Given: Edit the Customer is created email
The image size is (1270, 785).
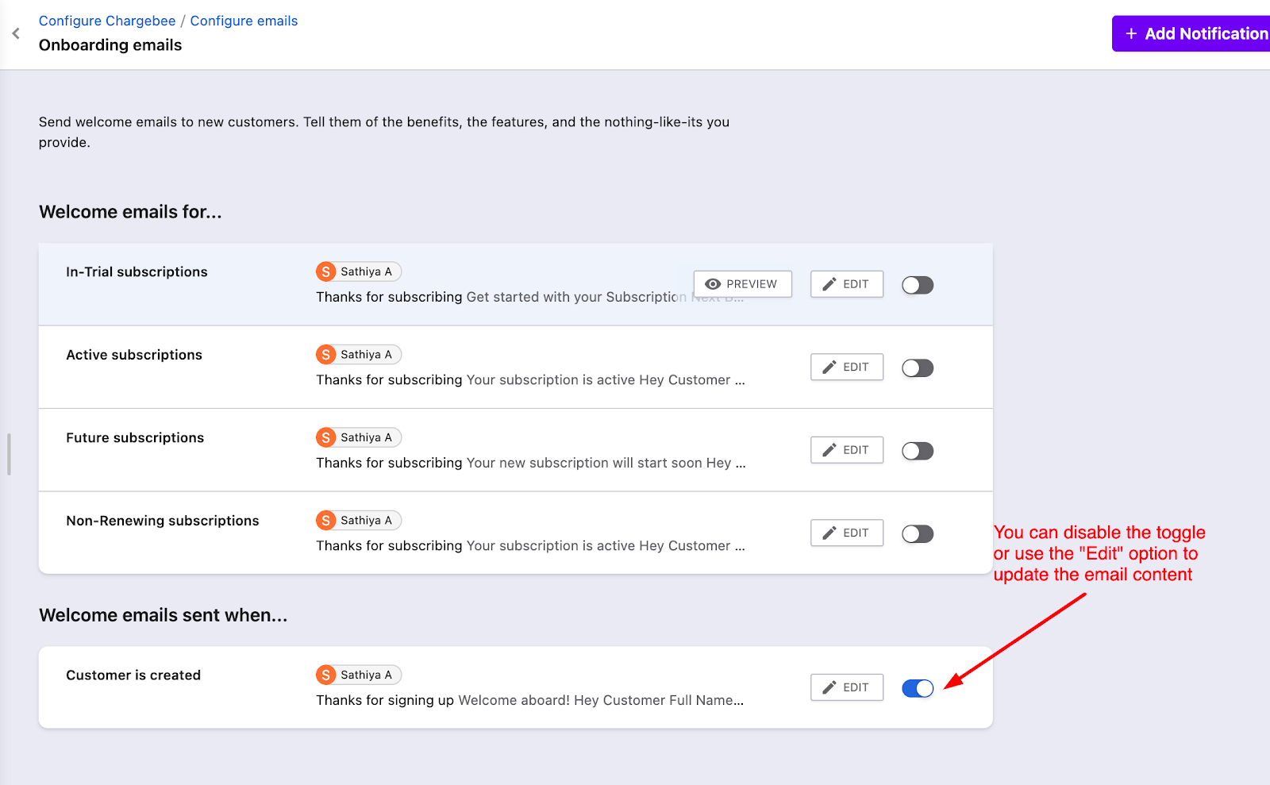Looking at the screenshot, I should 846,687.
